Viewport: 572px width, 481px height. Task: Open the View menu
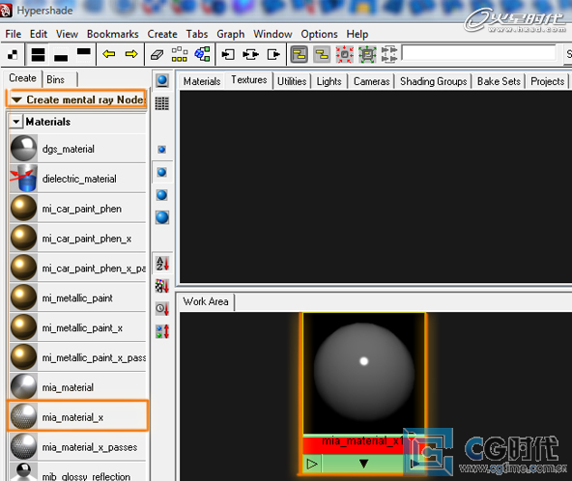[67, 34]
